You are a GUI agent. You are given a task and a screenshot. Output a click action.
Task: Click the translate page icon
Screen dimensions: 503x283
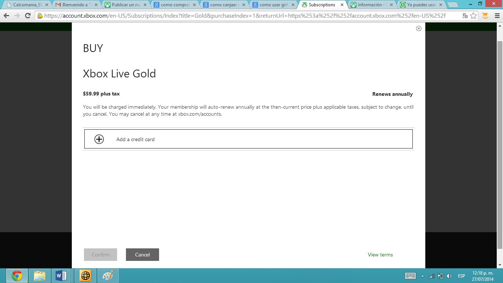tap(465, 16)
